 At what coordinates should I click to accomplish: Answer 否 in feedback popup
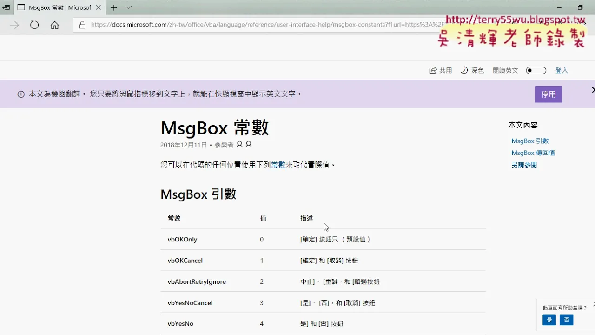(x=566, y=320)
